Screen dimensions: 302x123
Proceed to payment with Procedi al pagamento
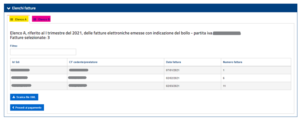click(27, 107)
